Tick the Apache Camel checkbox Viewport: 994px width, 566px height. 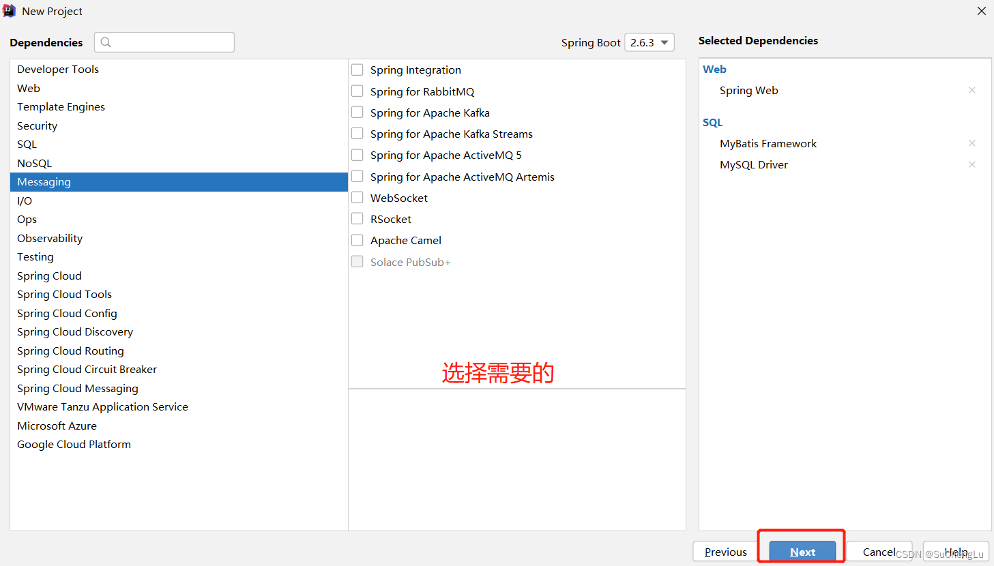[357, 240]
